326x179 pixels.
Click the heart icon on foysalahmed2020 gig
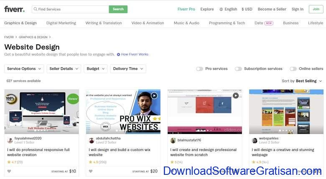(x=9, y=171)
